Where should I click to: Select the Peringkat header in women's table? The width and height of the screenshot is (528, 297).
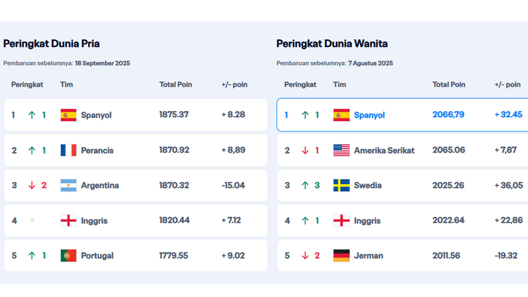click(300, 85)
